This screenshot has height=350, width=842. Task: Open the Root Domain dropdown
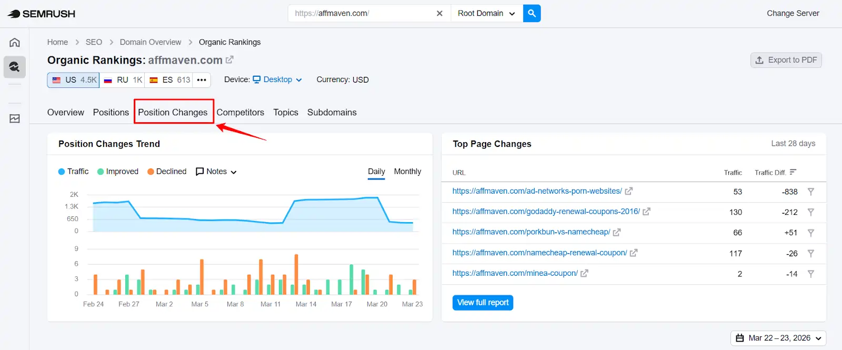[x=487, y=14]
